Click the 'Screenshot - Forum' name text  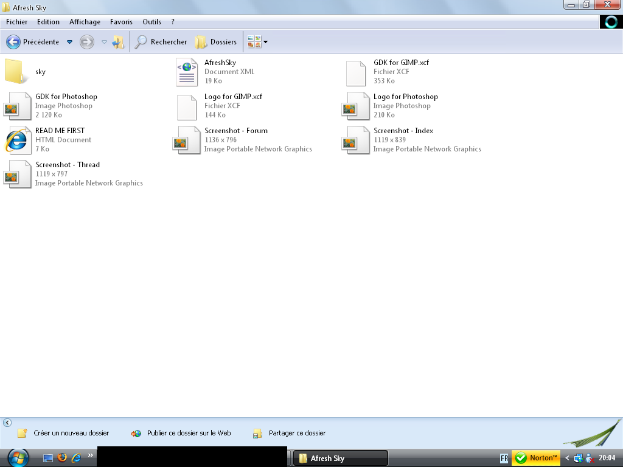click(x=236, y=131)
